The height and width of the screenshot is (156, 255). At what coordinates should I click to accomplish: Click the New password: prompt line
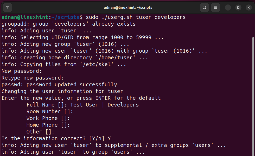pyautogui.click(x=22, y=71)
